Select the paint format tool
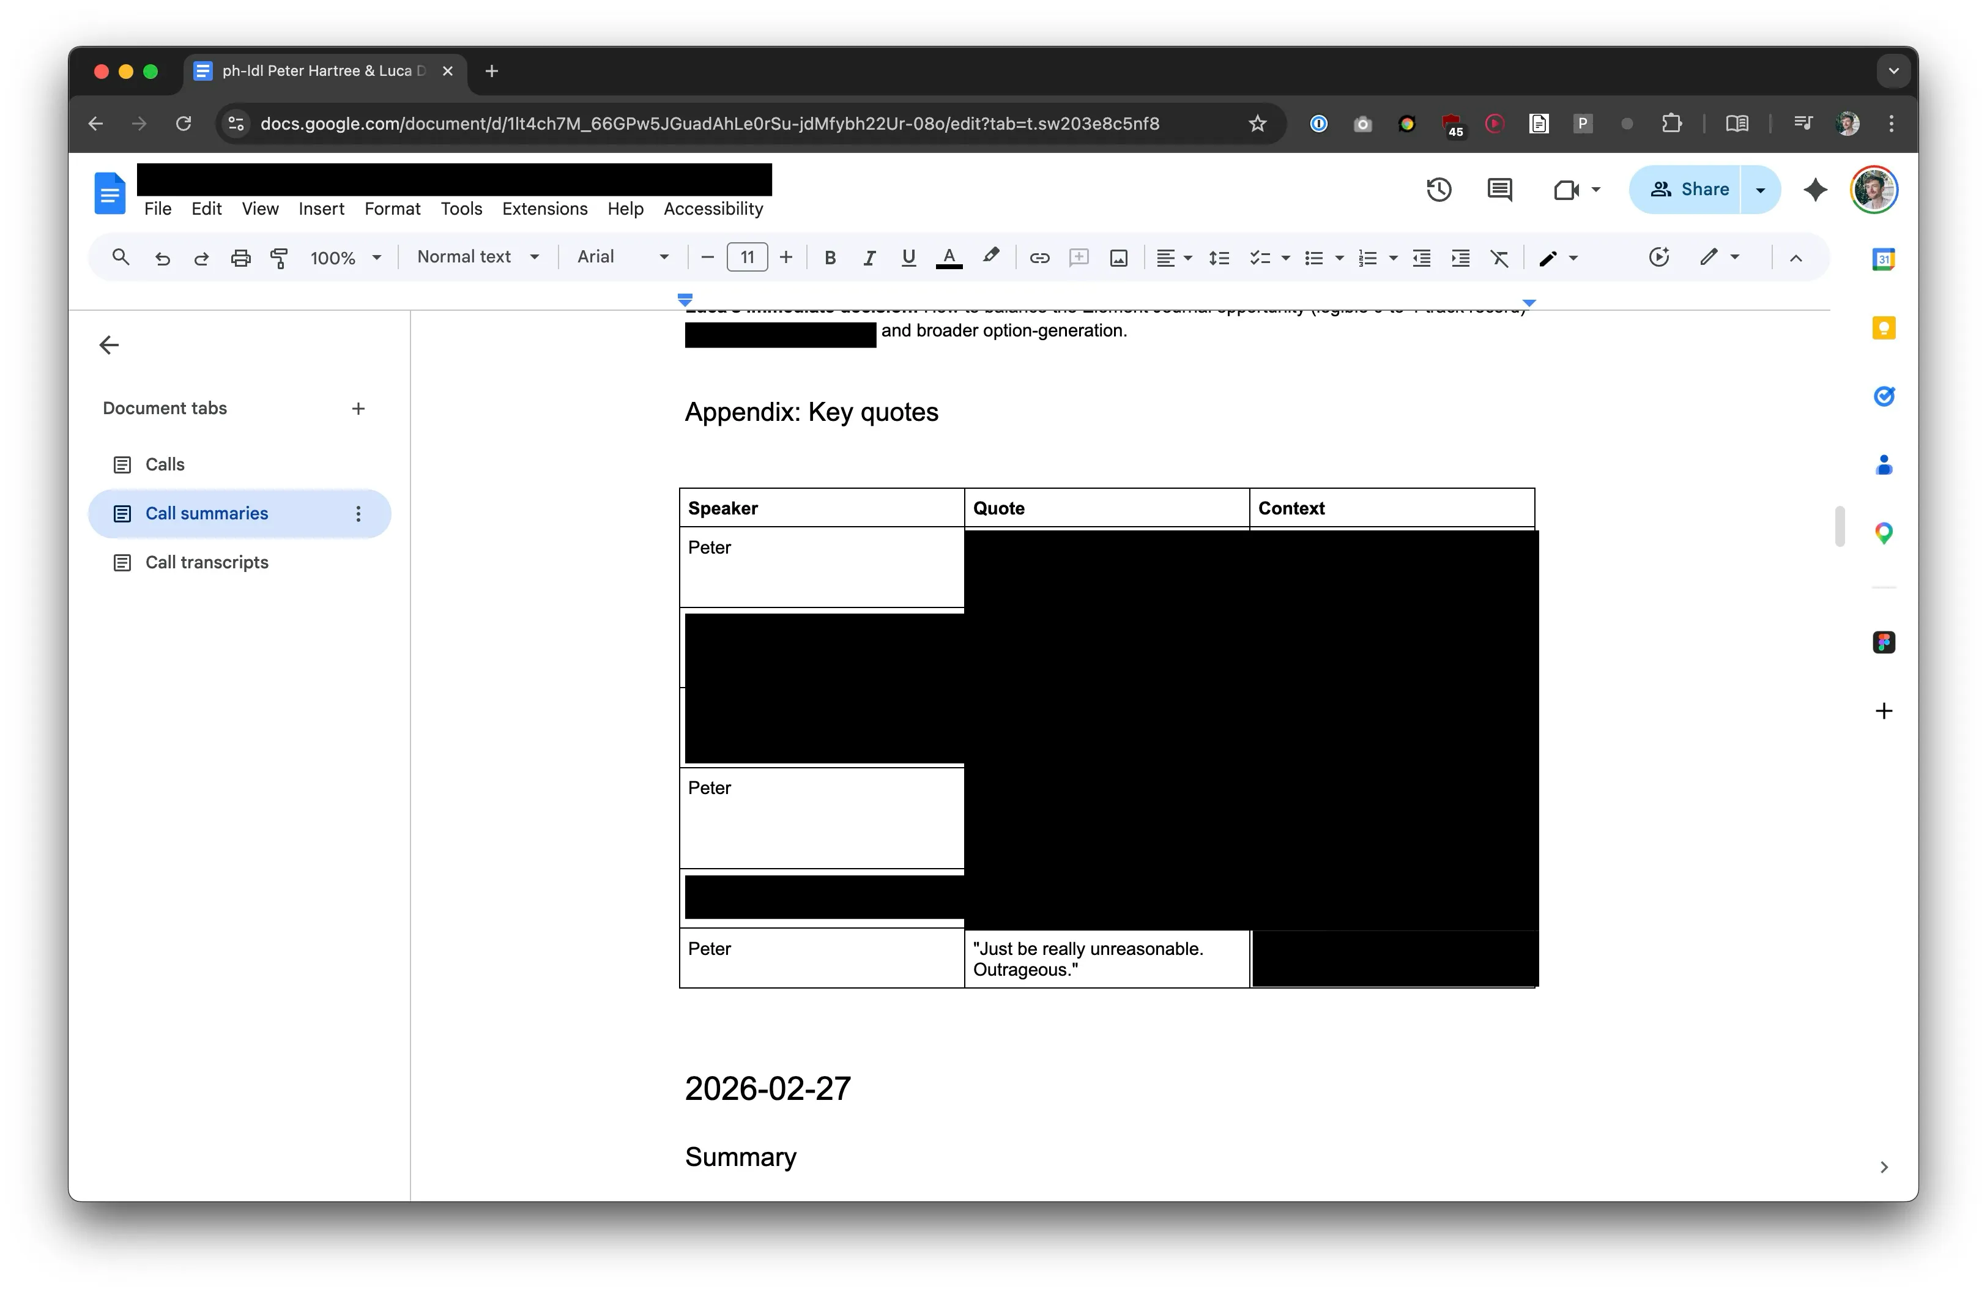 (x=280, y=257)
